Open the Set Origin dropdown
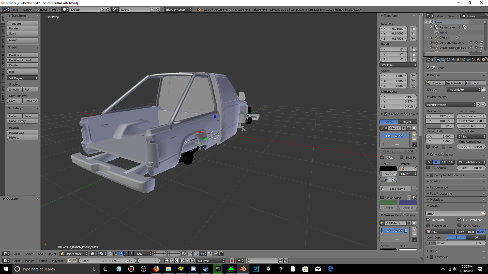Screen dimensions: 488x274 coord(23,78)
